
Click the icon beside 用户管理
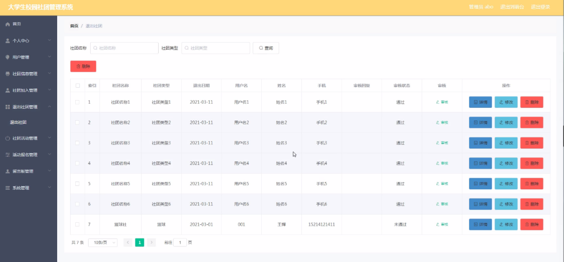click(x=8, y=57)
